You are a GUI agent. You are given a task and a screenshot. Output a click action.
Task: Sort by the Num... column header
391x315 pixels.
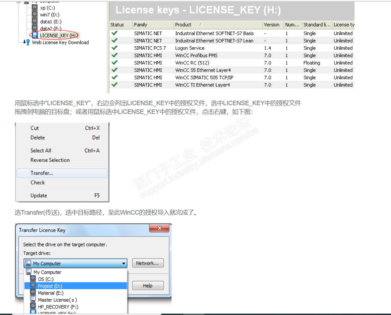coord(293,25)
